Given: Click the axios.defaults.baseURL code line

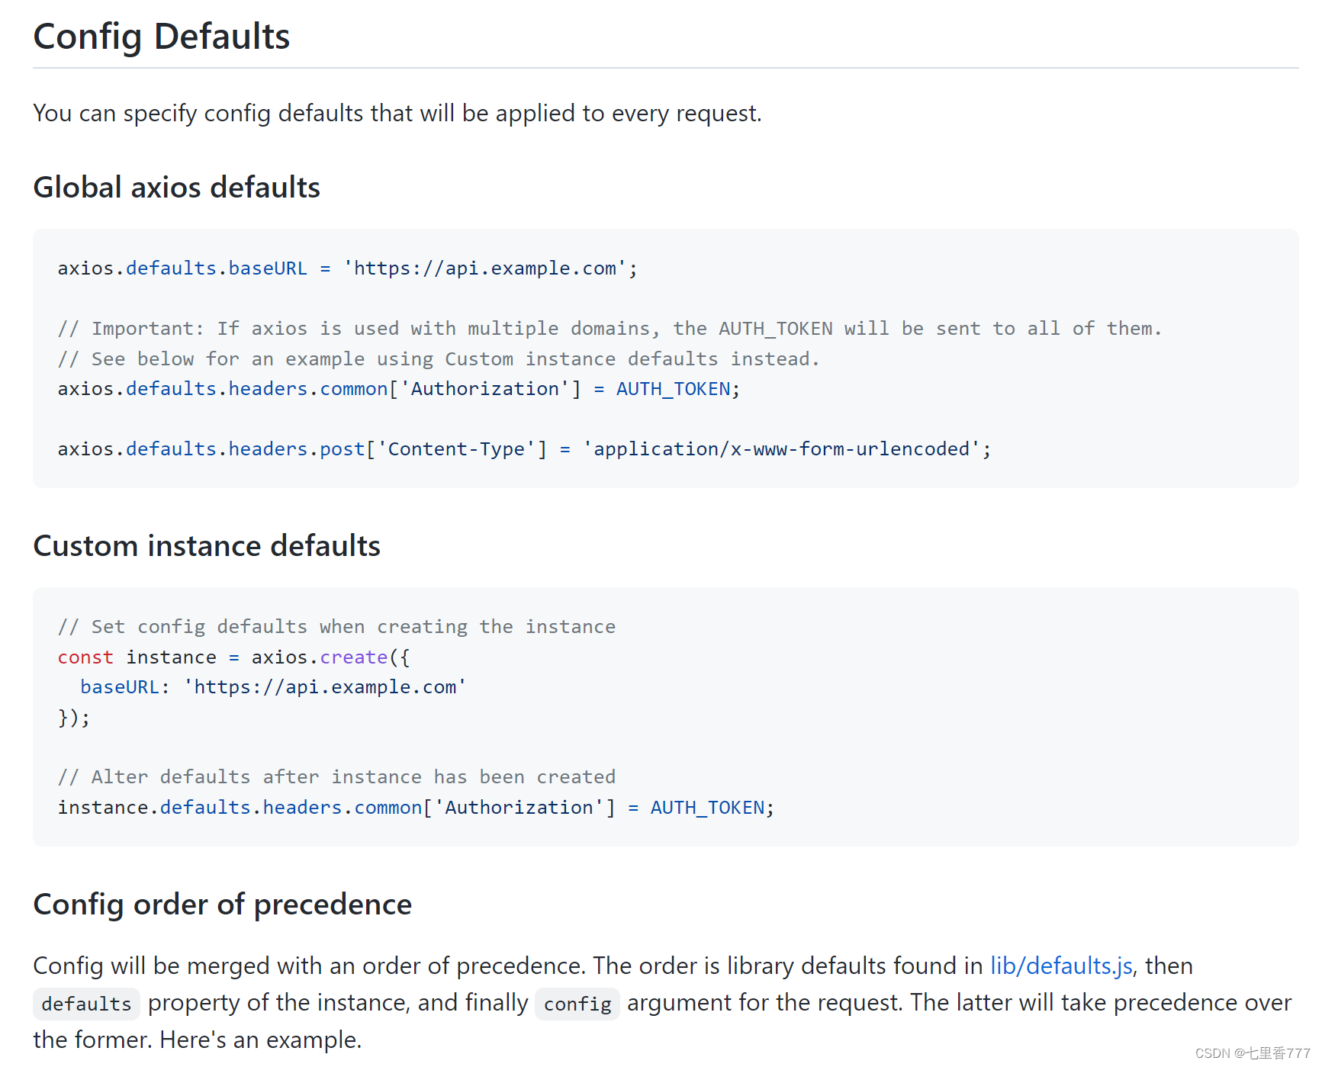Looking at the screenshot, I should pyautogui.click(x=348, y=268).
